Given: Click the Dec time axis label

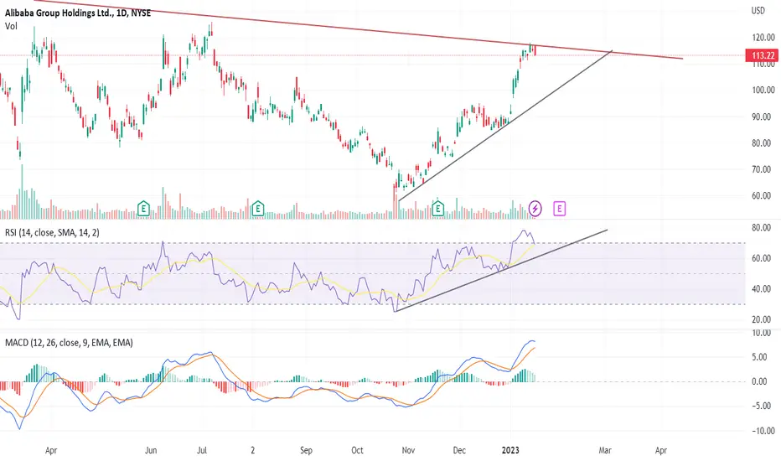Looking at the screenshot, I should coord(459,451).
